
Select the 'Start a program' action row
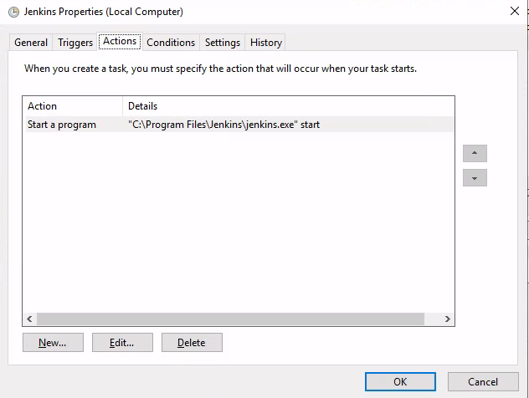tap(239, 125)
